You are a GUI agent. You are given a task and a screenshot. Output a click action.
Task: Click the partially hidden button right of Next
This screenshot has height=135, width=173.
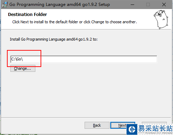pyautogui.click(x=154, y=123)
